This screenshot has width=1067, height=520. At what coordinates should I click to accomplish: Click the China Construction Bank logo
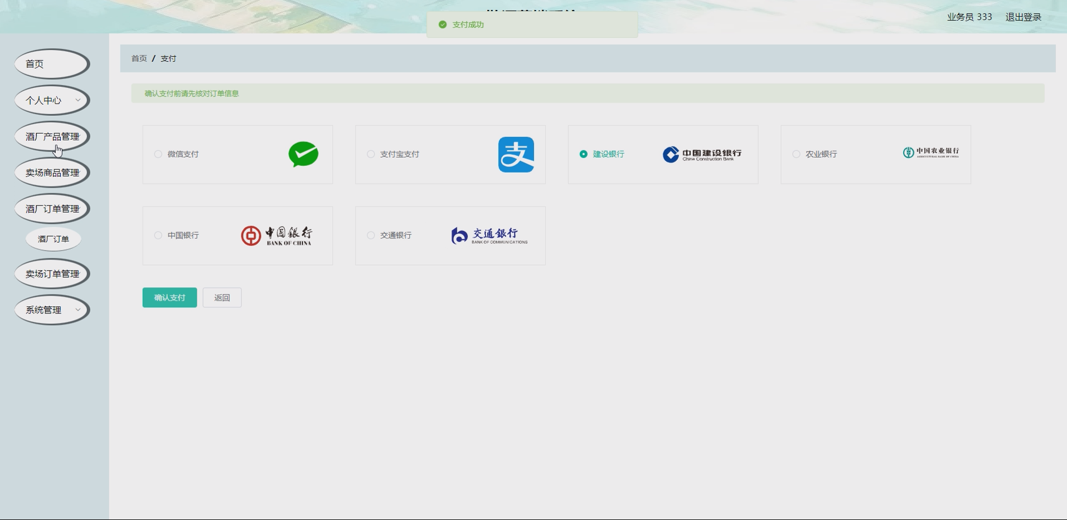pos(702,154)
